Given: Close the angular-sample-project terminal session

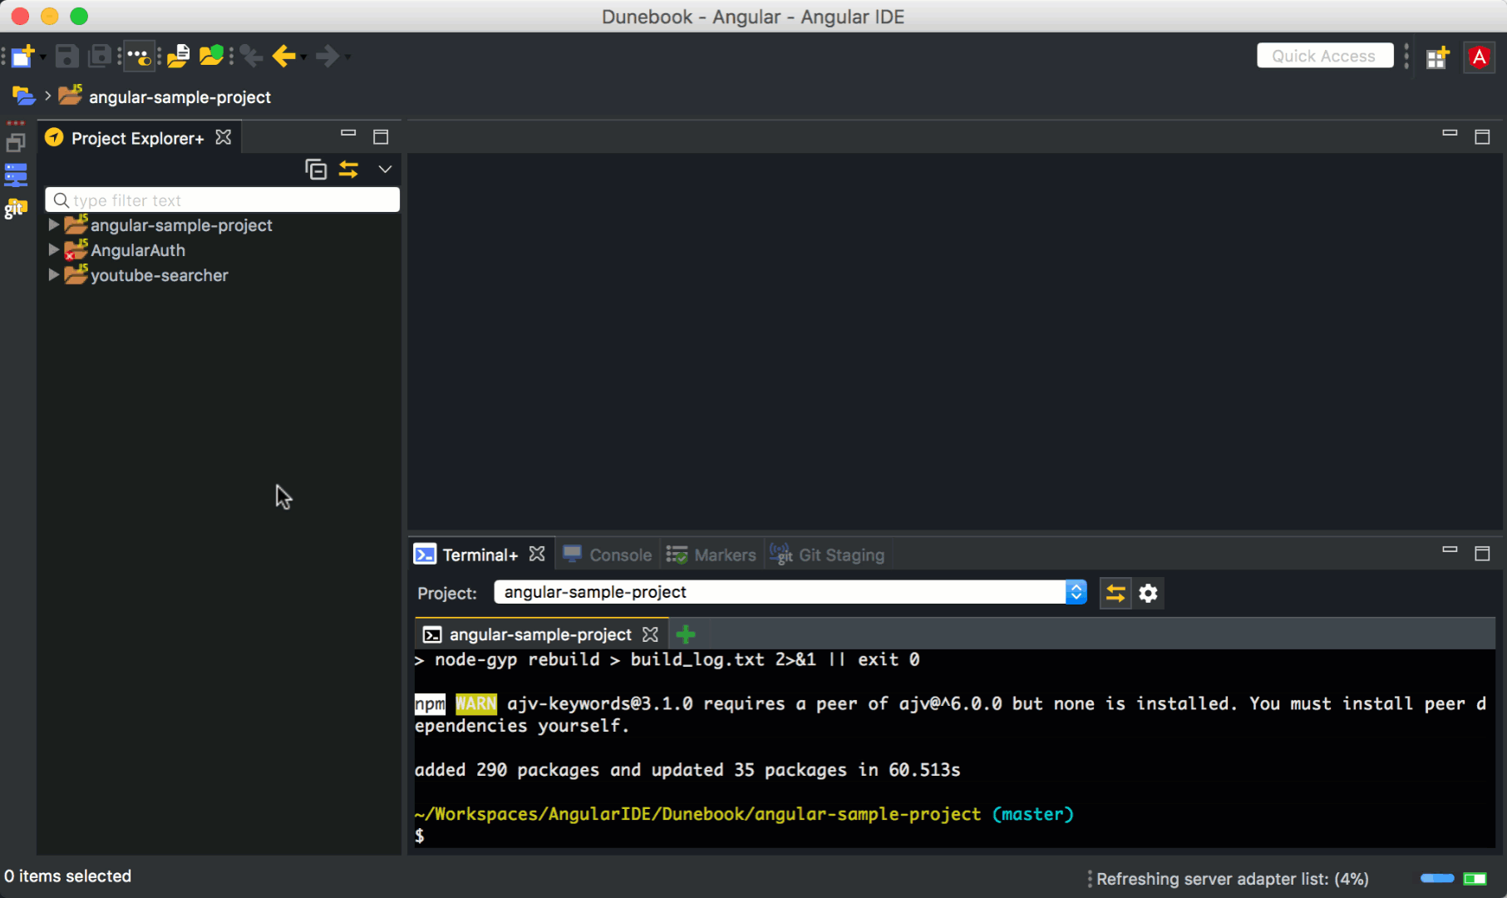Looking at the screenshot, I should [651, 634].
